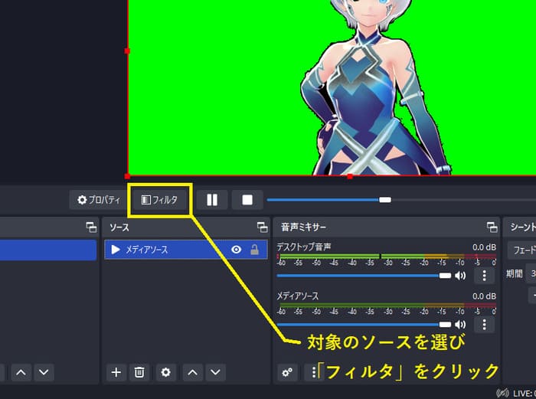
Task: Open メディアソース audio three-dot options menu
Action: [484, 325]
